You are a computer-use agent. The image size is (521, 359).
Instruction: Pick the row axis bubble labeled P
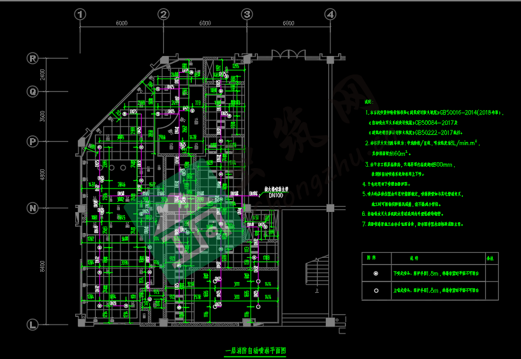33,141
